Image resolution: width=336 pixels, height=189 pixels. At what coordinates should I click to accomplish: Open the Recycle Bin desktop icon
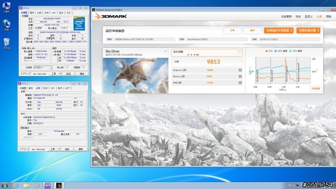[6, 43]
